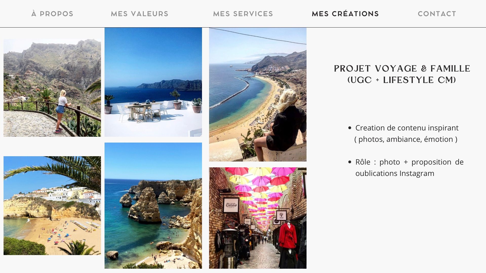The height and width of the screenshot is (273, 486).
Task: Select the (UGC + LIFESTYLE CM) subtitle line
Action: click(x=402, y=80)
